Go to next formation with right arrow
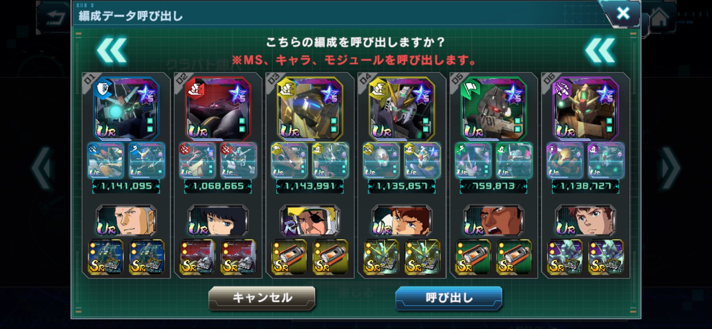Screen dimensions: 712x329 (x=670, y=168)
